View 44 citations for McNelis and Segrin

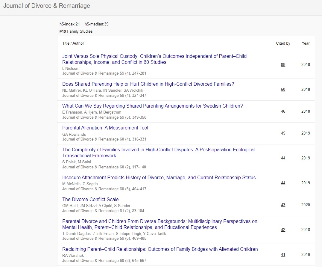coord(283,183)
